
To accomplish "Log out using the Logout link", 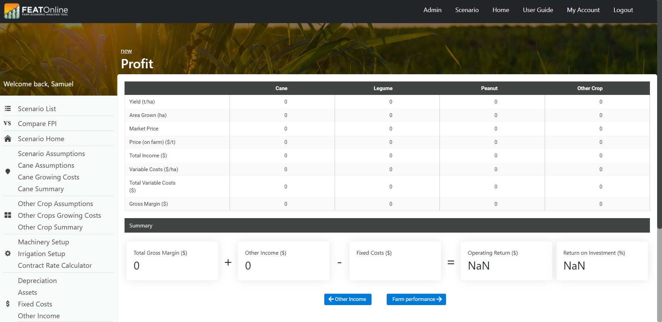I will coord(623,10).
